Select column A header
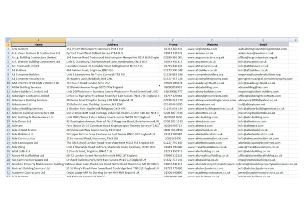Screen dimensions: 304x205 coord(38,40)
